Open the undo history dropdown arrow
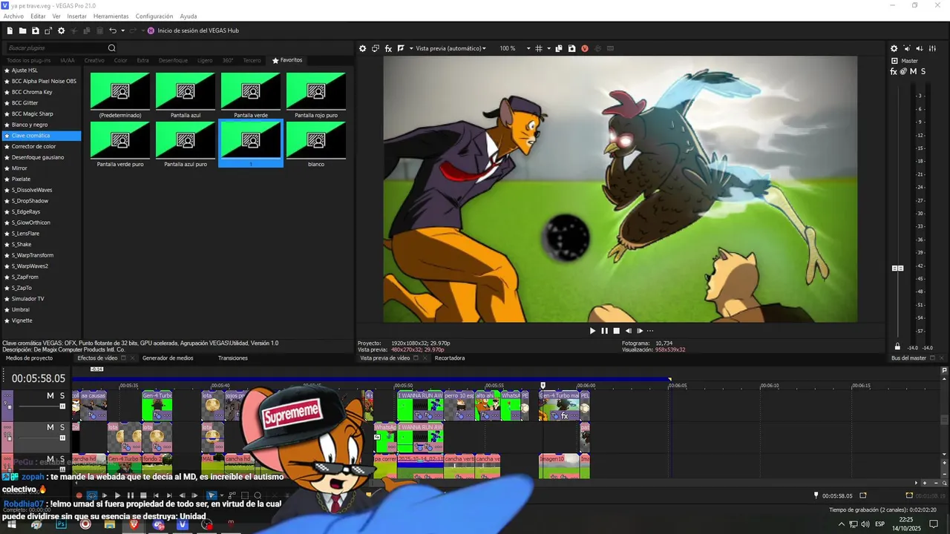The height and width of the screenshot is (534, 950). click(x=122, y=30)
